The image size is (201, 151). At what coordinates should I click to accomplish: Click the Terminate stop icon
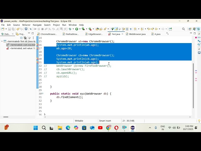pyautogui.click(x=42, y=29)
